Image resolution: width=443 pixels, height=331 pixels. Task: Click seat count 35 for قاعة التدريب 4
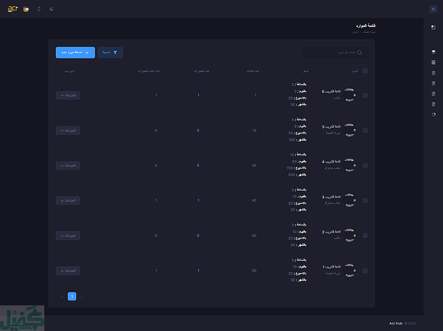[x=254, y=165]
